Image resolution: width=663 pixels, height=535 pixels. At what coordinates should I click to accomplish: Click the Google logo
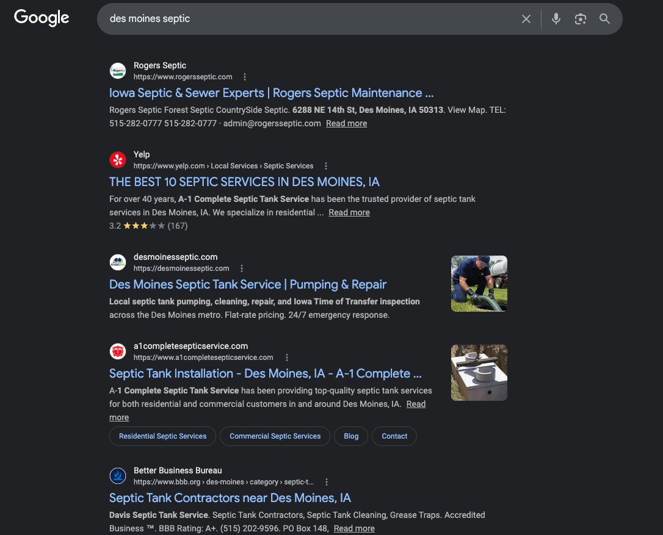pyautogui.click(x=42, y=18)
